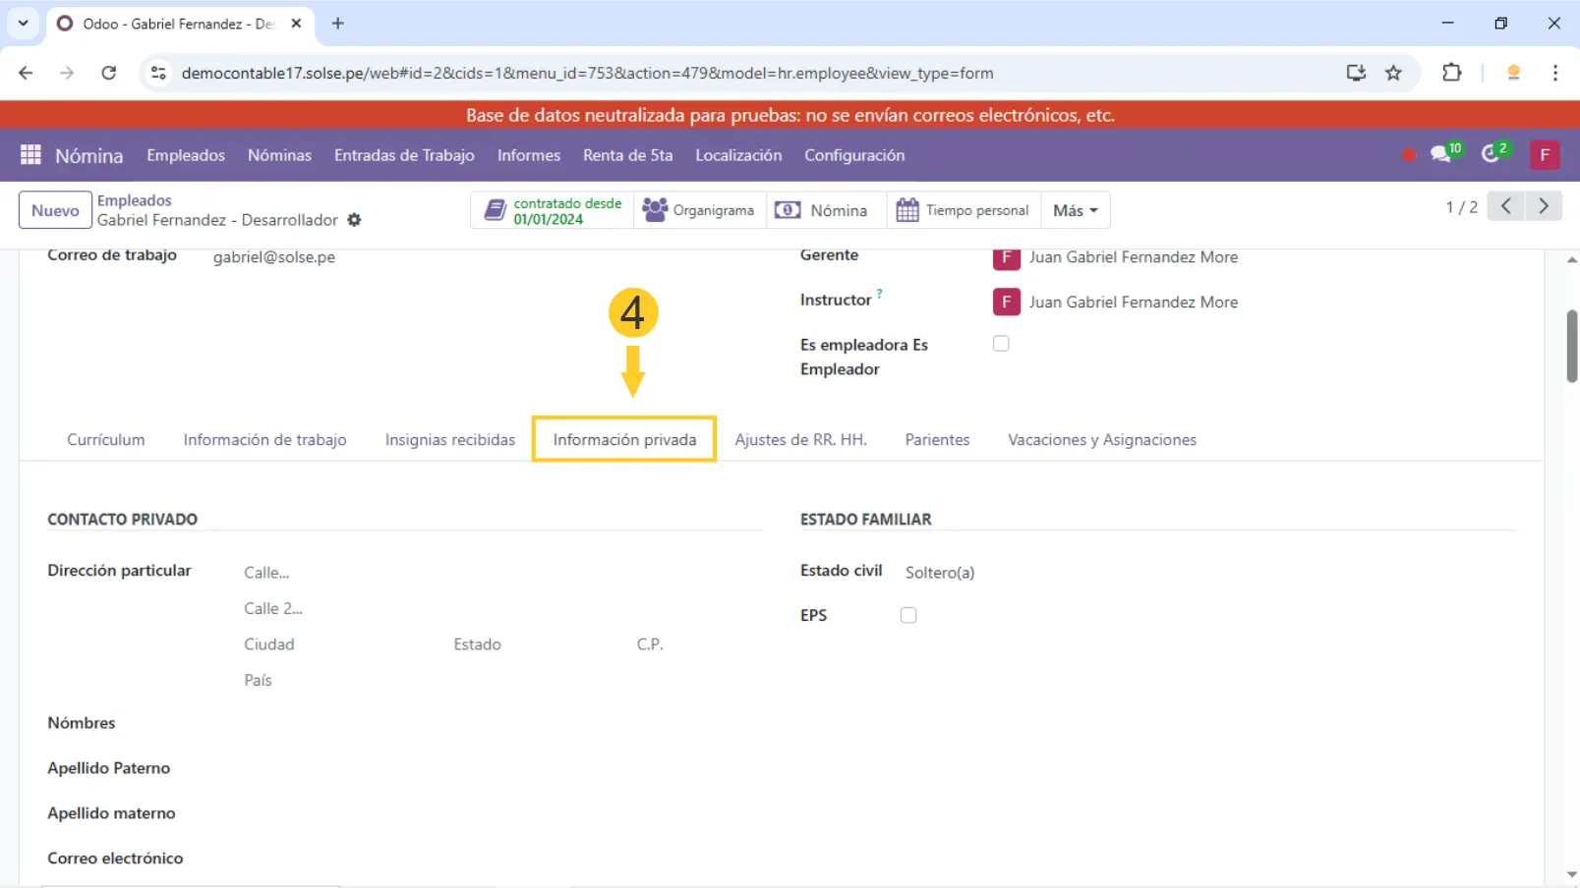Click the Calle address input field
The image size is (1580, 888).
[x=393, y=573]
